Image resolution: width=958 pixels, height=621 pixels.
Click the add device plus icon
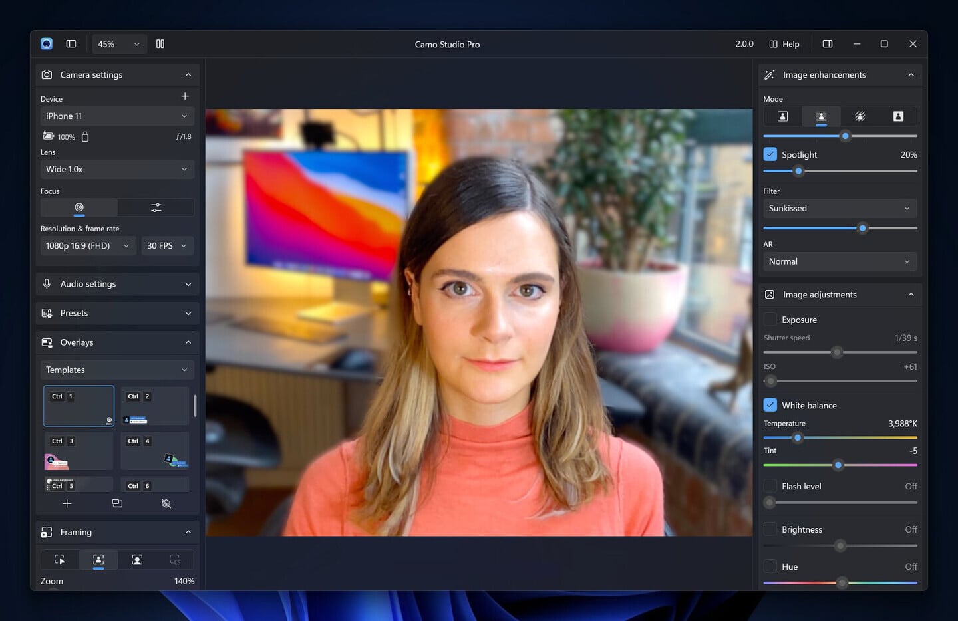185,96
